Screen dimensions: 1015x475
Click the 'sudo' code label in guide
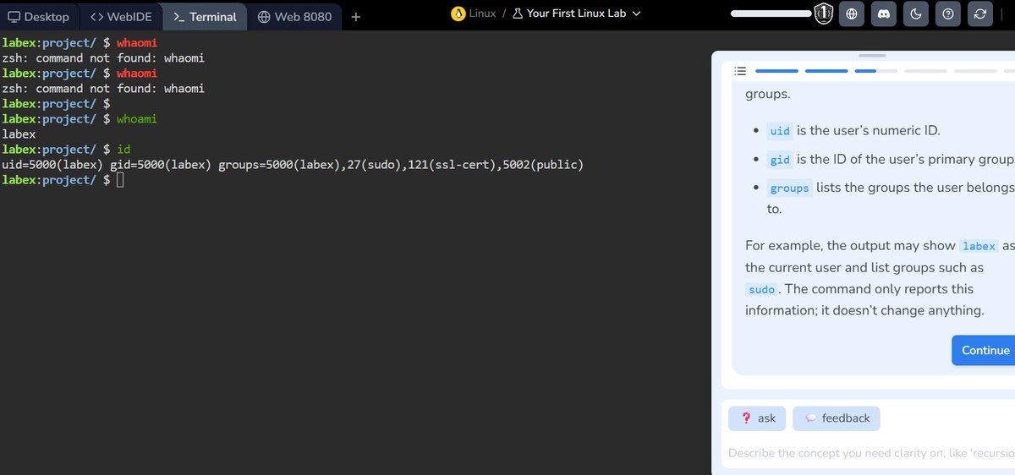tap(761, 289)
